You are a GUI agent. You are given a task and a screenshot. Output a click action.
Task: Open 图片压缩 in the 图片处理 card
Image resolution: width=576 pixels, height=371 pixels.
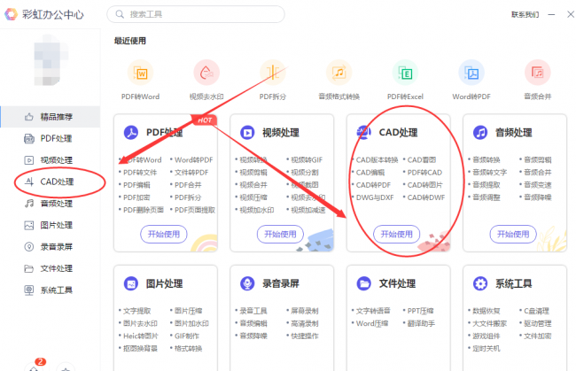click(x=189, y=311)
